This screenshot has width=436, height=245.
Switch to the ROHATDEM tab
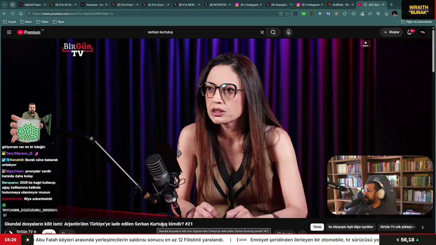point(217,5)
